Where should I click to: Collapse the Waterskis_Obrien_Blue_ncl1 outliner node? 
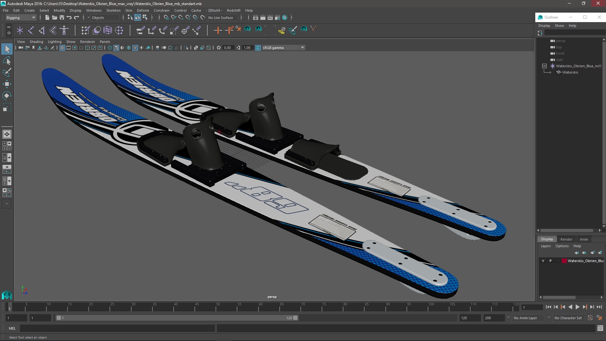(x=544, y=66)
